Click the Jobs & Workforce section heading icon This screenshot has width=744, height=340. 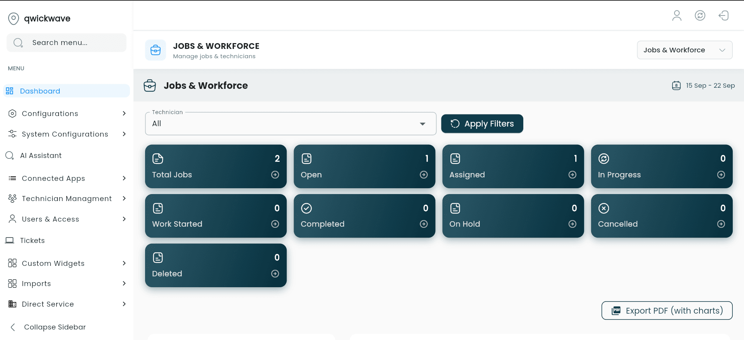click(x=150, y=85)
